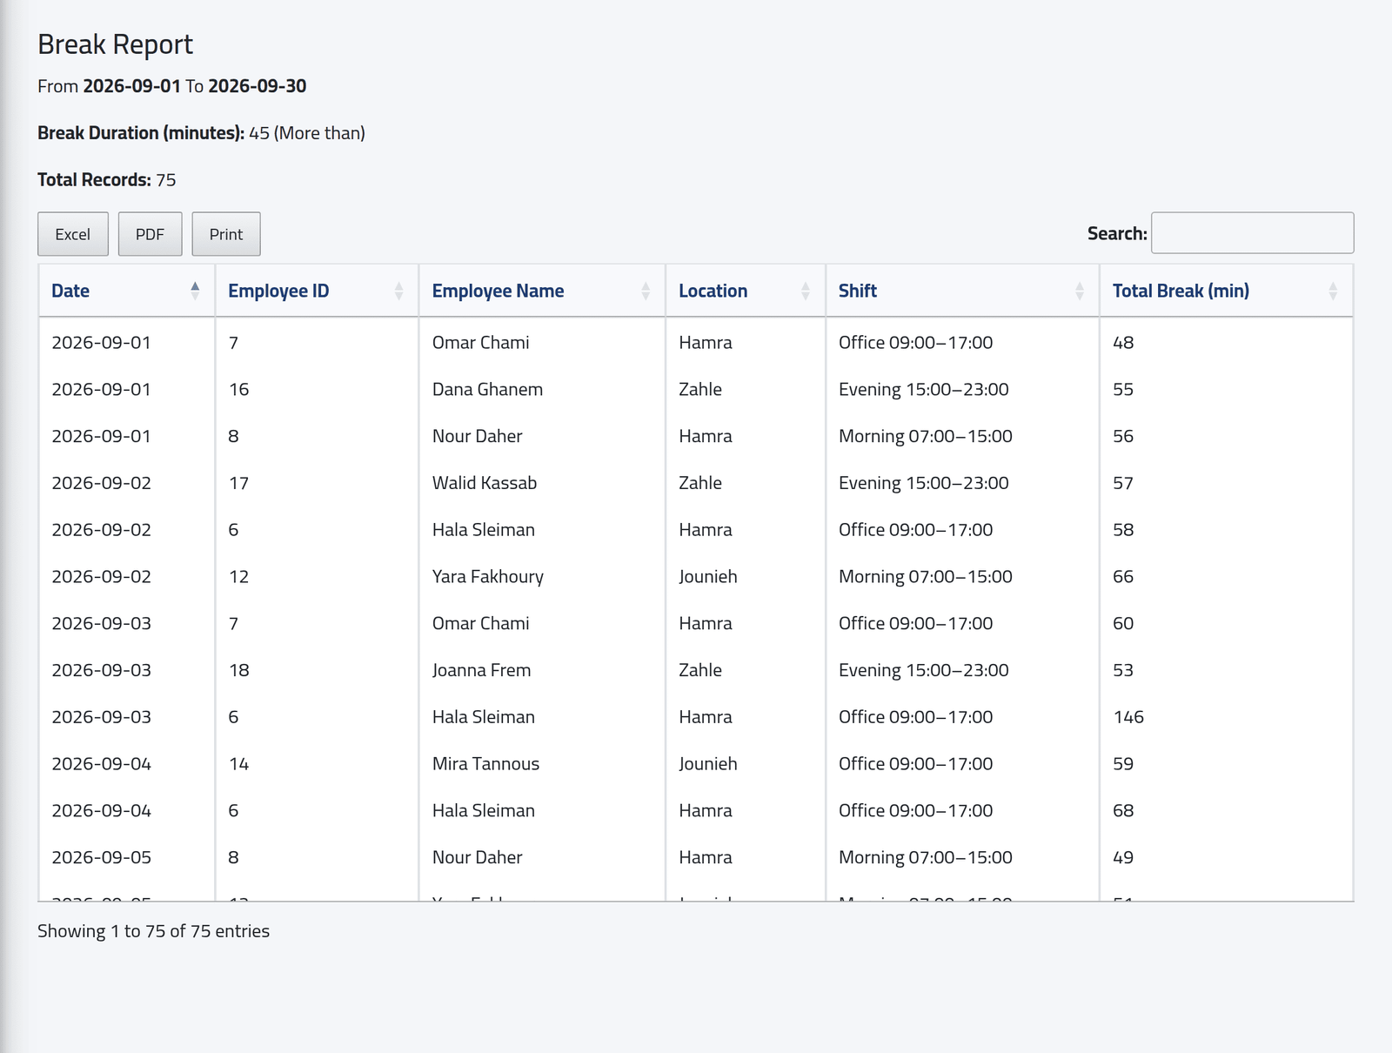This screenshot has width=1392, height=1053.
Task: Click the Location header label
Action: (x=713, y=291)
